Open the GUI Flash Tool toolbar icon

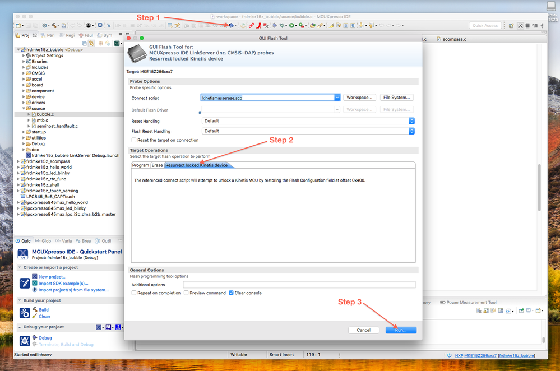232,25
